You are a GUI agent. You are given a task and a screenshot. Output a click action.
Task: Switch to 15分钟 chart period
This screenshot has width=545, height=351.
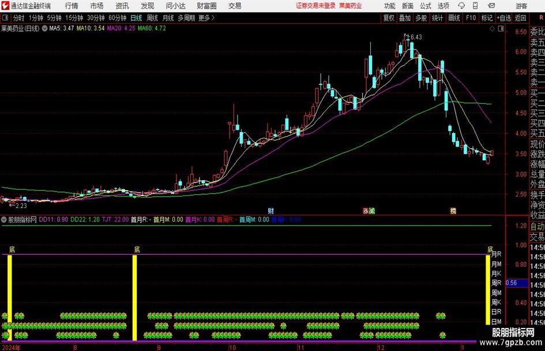click(74, 18)
